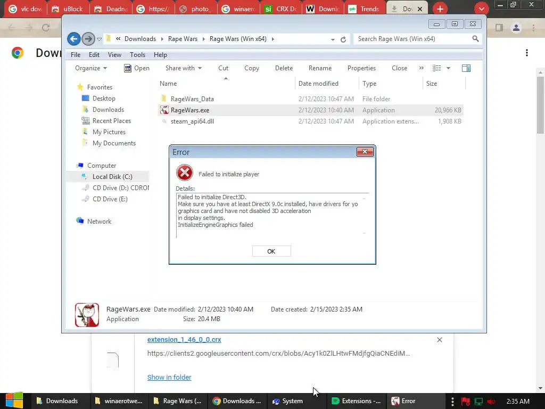
Task: Select My Documents in navigation pane
Action: [x=114, y=143]
